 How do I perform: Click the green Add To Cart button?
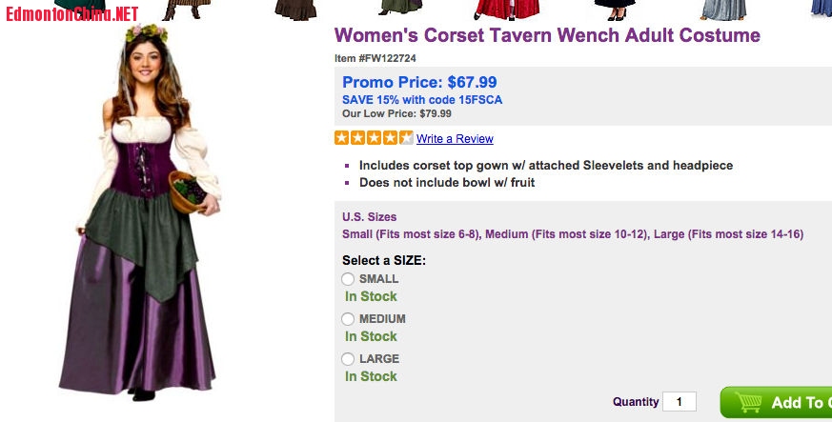(x=776, y=402)
